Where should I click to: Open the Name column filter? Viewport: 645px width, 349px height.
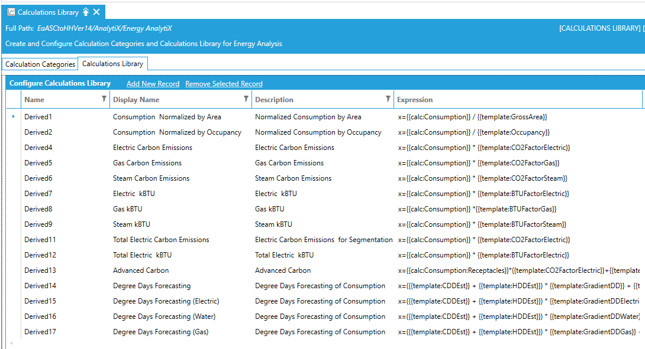pyautogui.click(x=104, y=99)
